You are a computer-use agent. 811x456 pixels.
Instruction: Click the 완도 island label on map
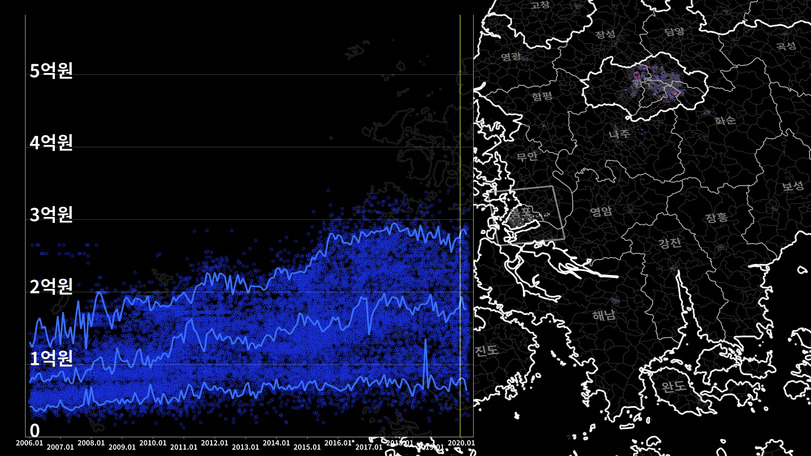[x=674, y=386]
